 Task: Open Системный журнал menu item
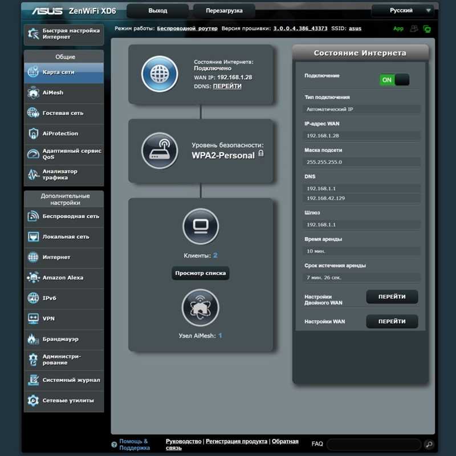[x=64, y=380]
